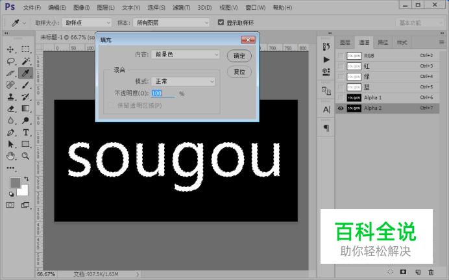
Task: Click the foreground color swatch
Action: (14, 182)
